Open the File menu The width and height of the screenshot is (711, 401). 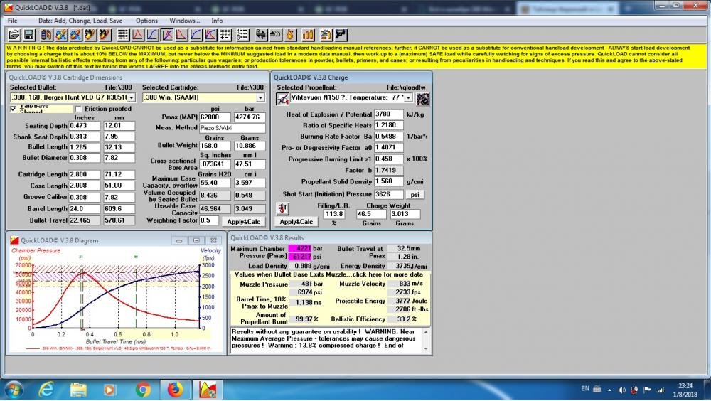tap(13, 21)
